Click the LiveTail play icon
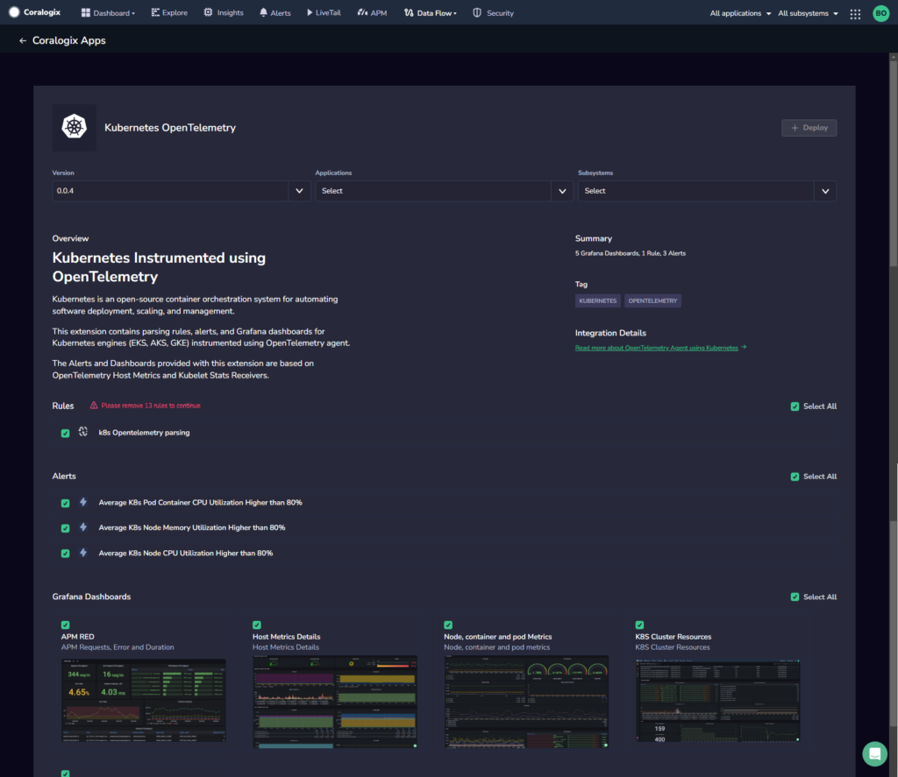Viewport: 898px width, 777px height. [x=310, y=12]
